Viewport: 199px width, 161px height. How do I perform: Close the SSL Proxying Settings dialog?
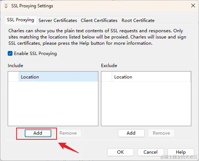point(193,6)
